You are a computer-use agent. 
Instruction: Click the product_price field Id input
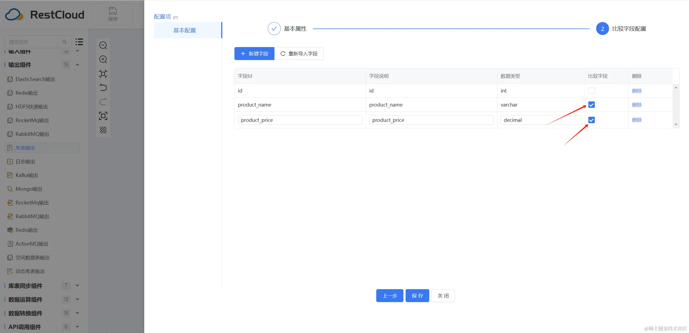pyautogui.click(x=300, y=120)
